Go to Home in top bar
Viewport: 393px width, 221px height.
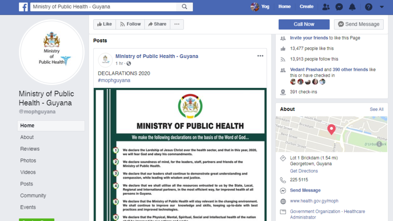(x=284, y=6)
